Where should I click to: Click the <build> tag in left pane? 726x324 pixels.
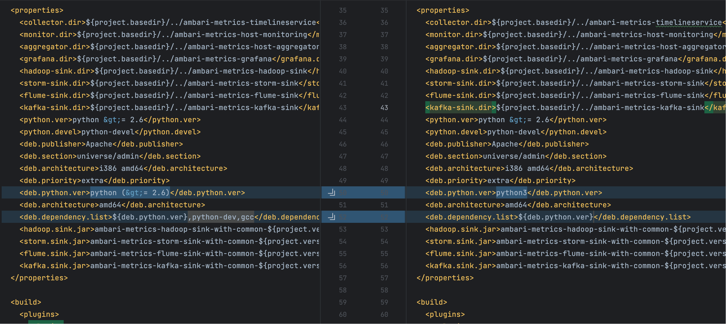click(26, 302)
